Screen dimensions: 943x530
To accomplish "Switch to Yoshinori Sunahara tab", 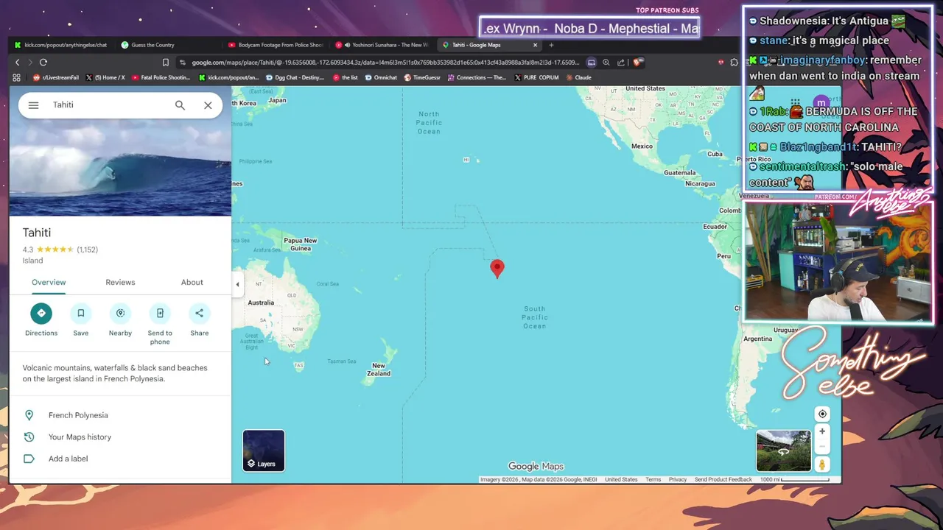I will pos(383,45).
